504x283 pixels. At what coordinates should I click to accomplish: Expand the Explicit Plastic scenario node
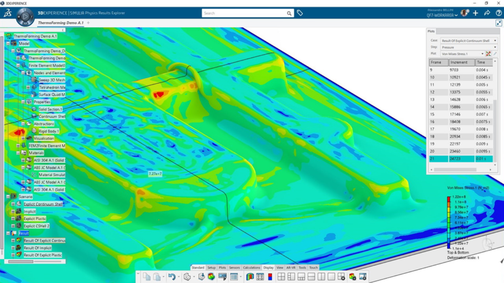[x=13, y=219]
